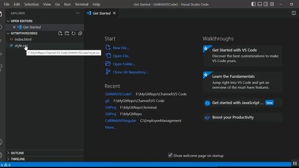The height and width of the screenshot is (168, 299).
Task: Open the Selection menu
Action: click(x=31, y=4)
